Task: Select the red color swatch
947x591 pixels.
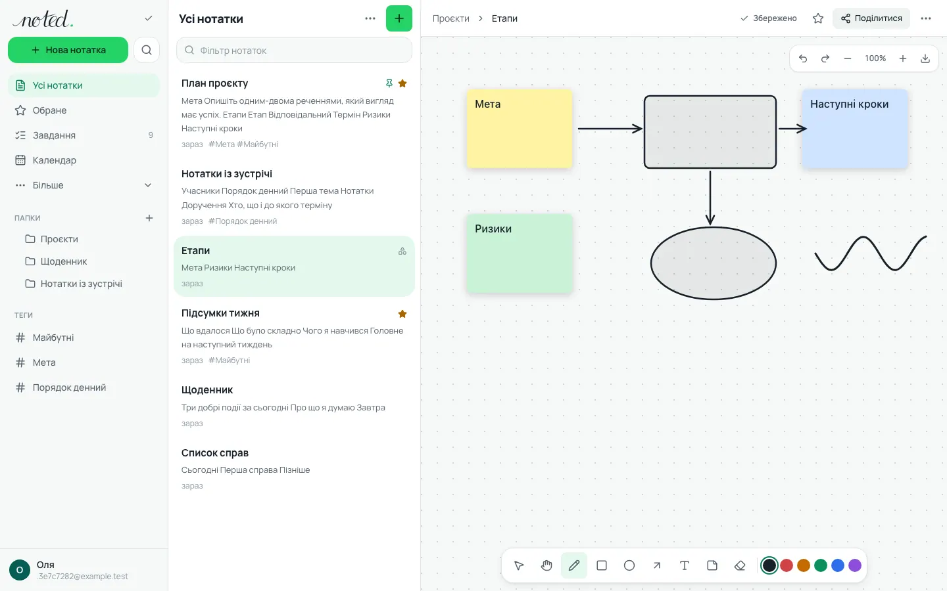Action: (x=787, y=565)
